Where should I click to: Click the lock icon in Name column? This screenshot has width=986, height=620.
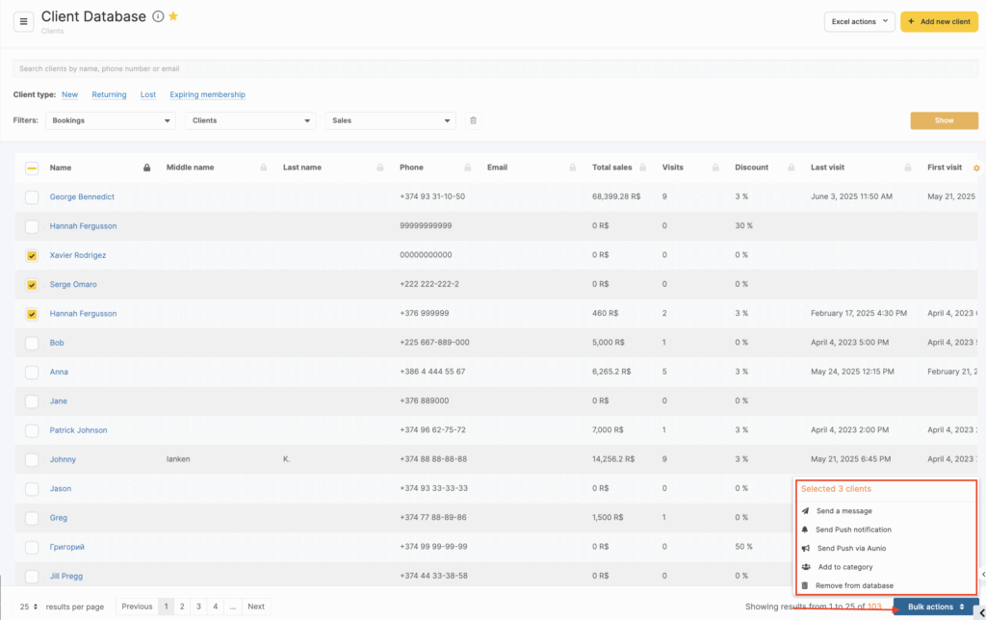coord(146,168)
